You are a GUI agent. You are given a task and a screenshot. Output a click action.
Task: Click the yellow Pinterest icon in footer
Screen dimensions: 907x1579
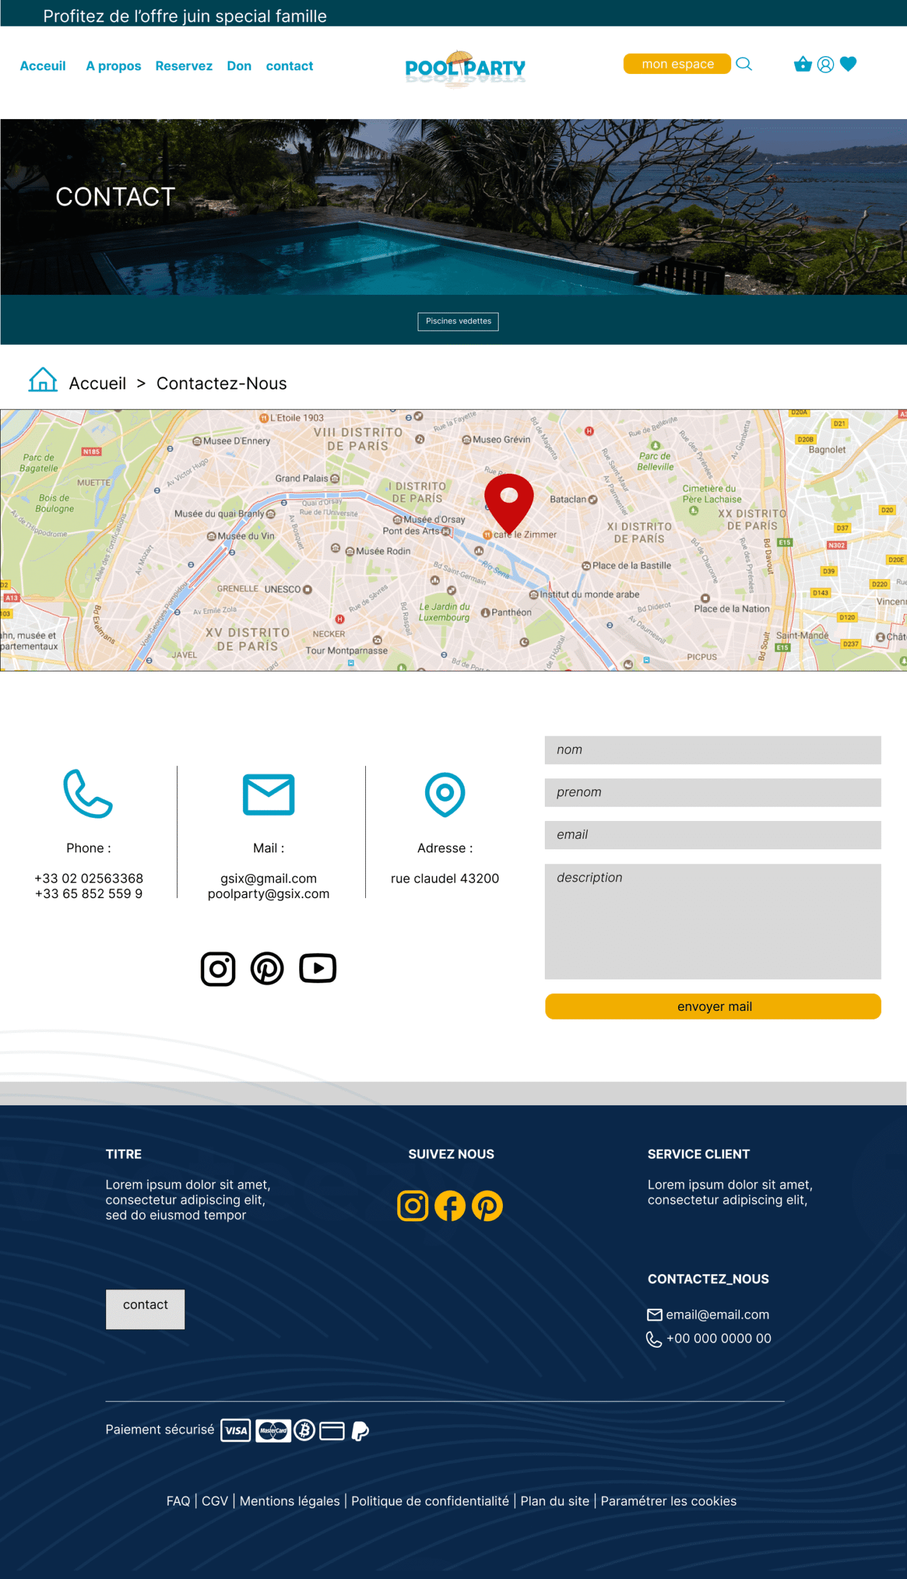(x=487, y=1206)
